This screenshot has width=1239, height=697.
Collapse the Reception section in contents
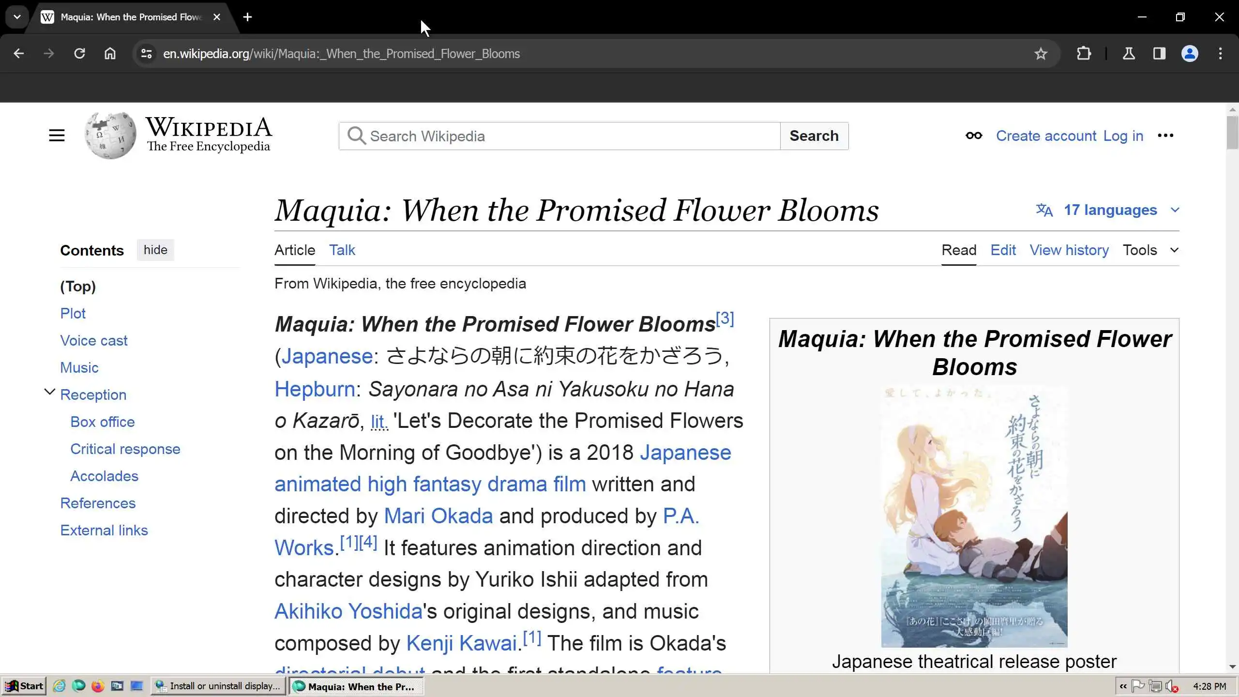(49, 392)
